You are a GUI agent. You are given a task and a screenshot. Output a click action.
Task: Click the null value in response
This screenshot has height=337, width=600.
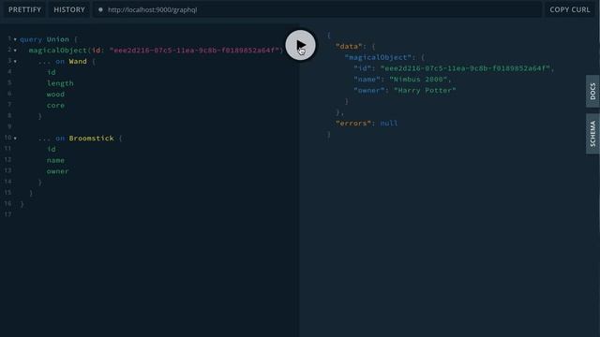pyautogui.click(x=389, y=124)
